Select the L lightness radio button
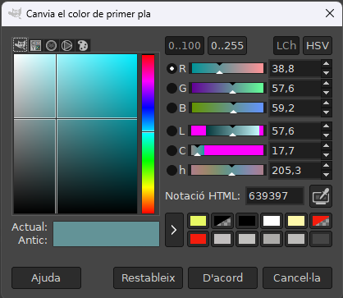 point(171,131)
